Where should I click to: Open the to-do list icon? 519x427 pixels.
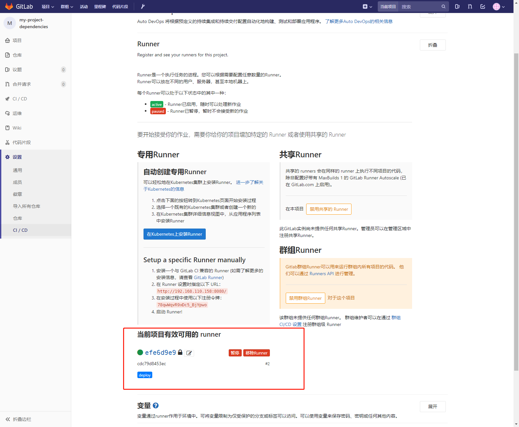coord(483,6)
